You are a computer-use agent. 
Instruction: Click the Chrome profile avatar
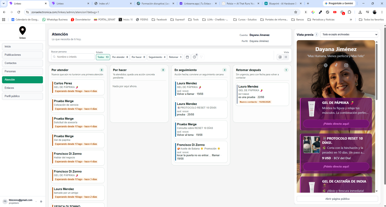point(375,12)
